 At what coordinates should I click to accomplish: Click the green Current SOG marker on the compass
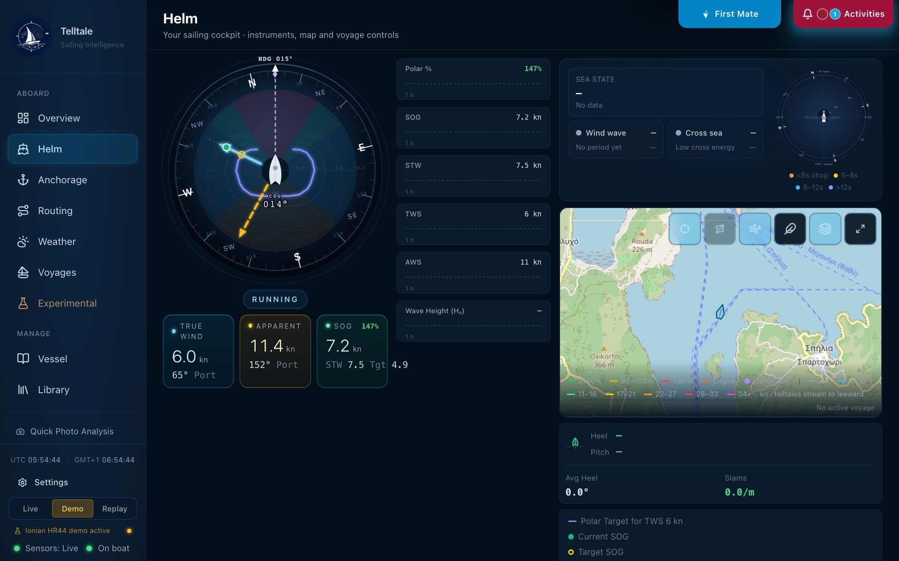click(227, 147)
